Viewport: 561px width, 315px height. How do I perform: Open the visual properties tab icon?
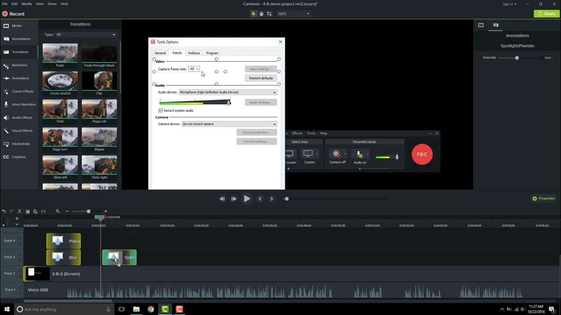pos(481,25)
